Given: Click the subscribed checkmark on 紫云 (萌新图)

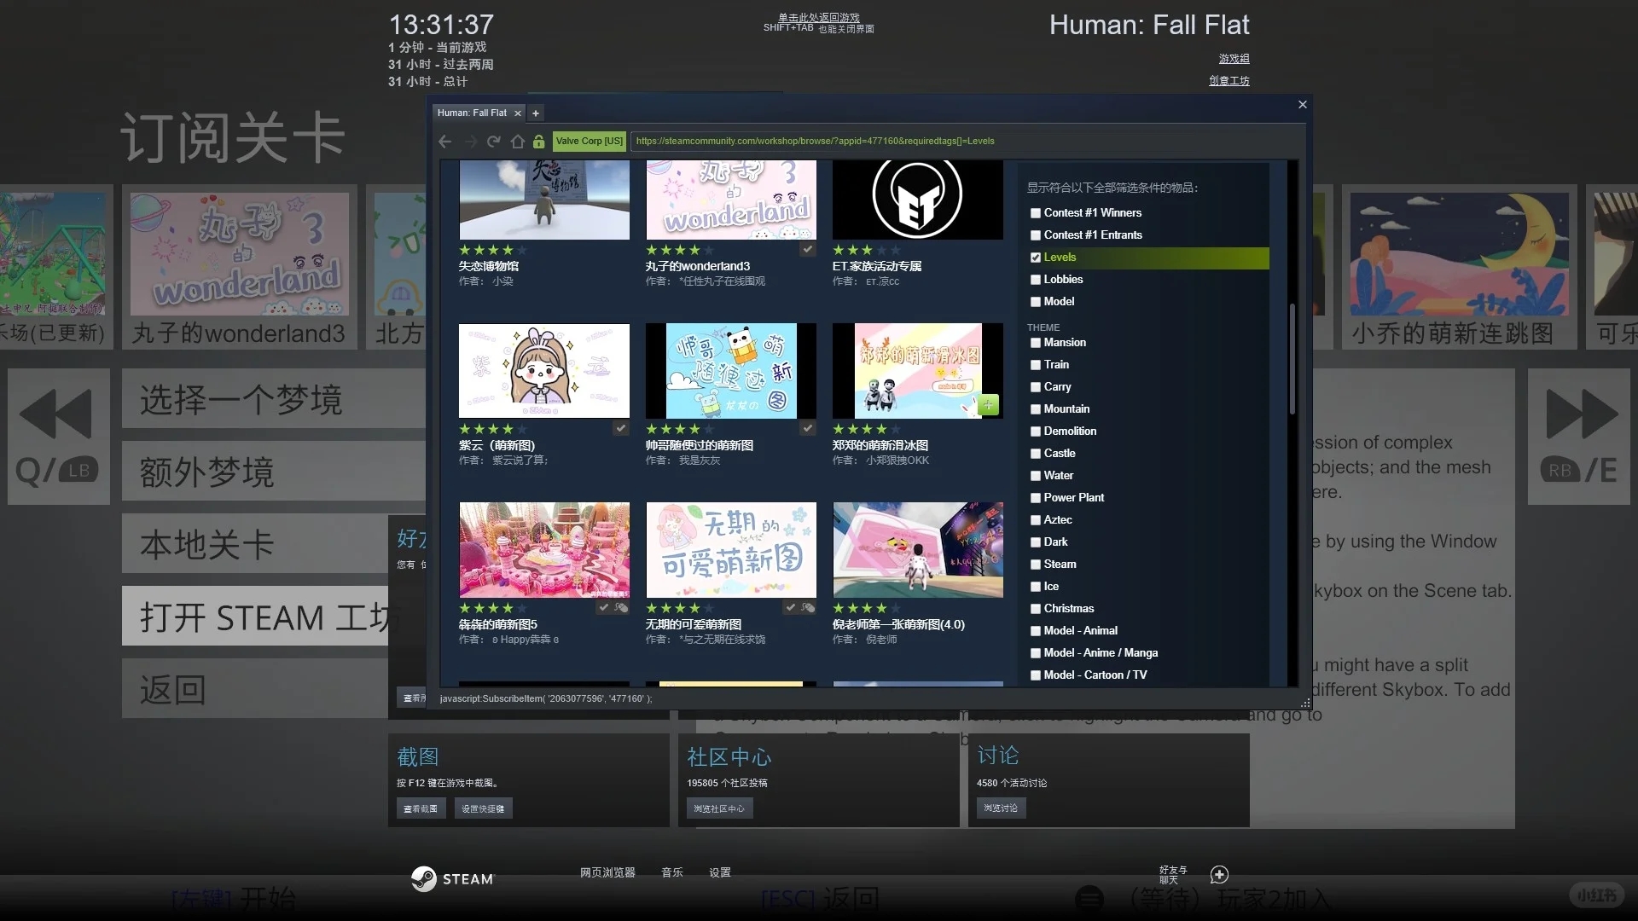Looking at the screenshot, I should pos(621,428).
